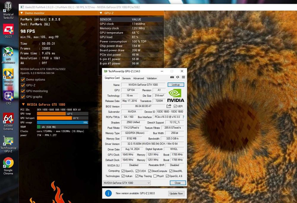Click the BIOS Version field

pyautogui.click(x=143, y=106)
